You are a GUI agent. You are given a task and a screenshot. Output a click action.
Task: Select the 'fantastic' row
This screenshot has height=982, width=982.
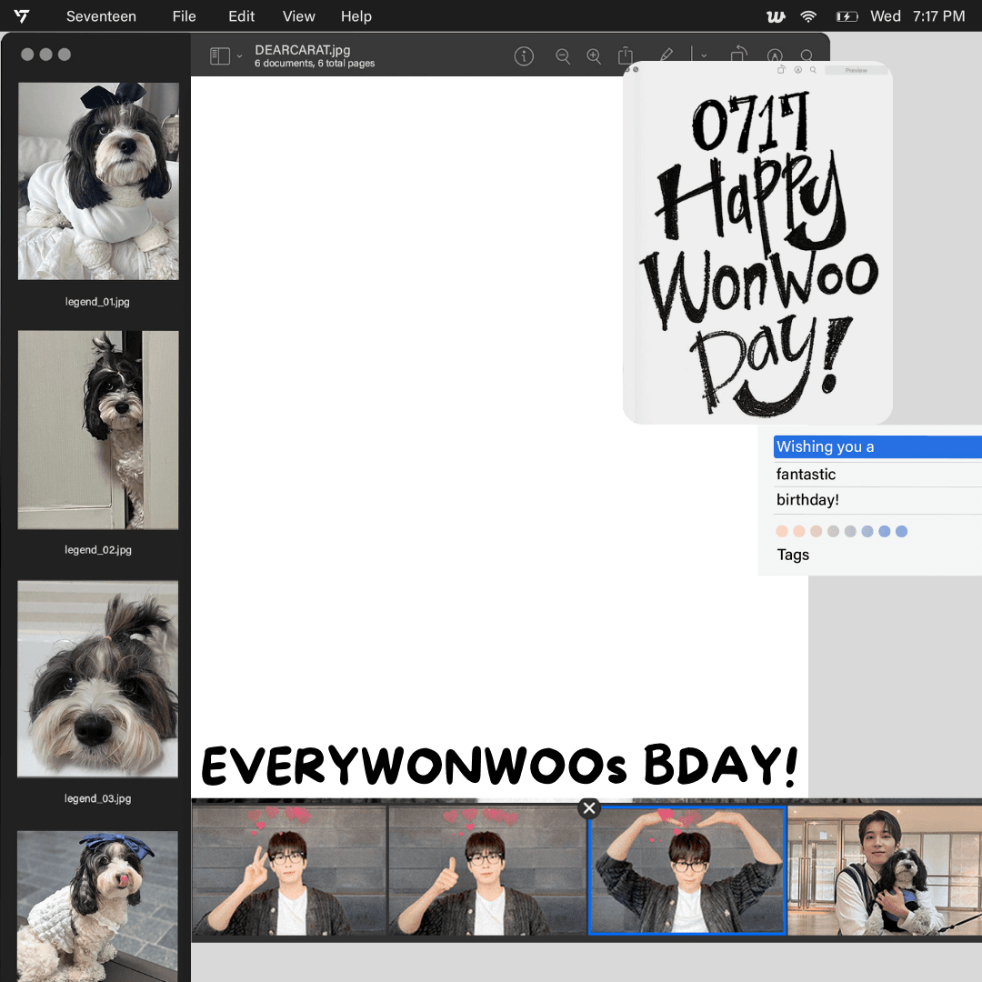877,474
